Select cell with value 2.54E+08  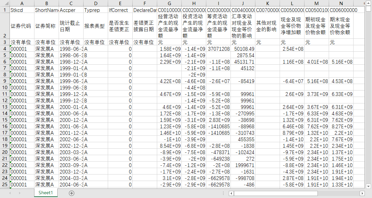click(292, 49)
